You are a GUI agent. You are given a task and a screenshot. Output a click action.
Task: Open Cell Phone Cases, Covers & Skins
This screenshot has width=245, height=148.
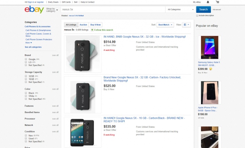point(38,35)
